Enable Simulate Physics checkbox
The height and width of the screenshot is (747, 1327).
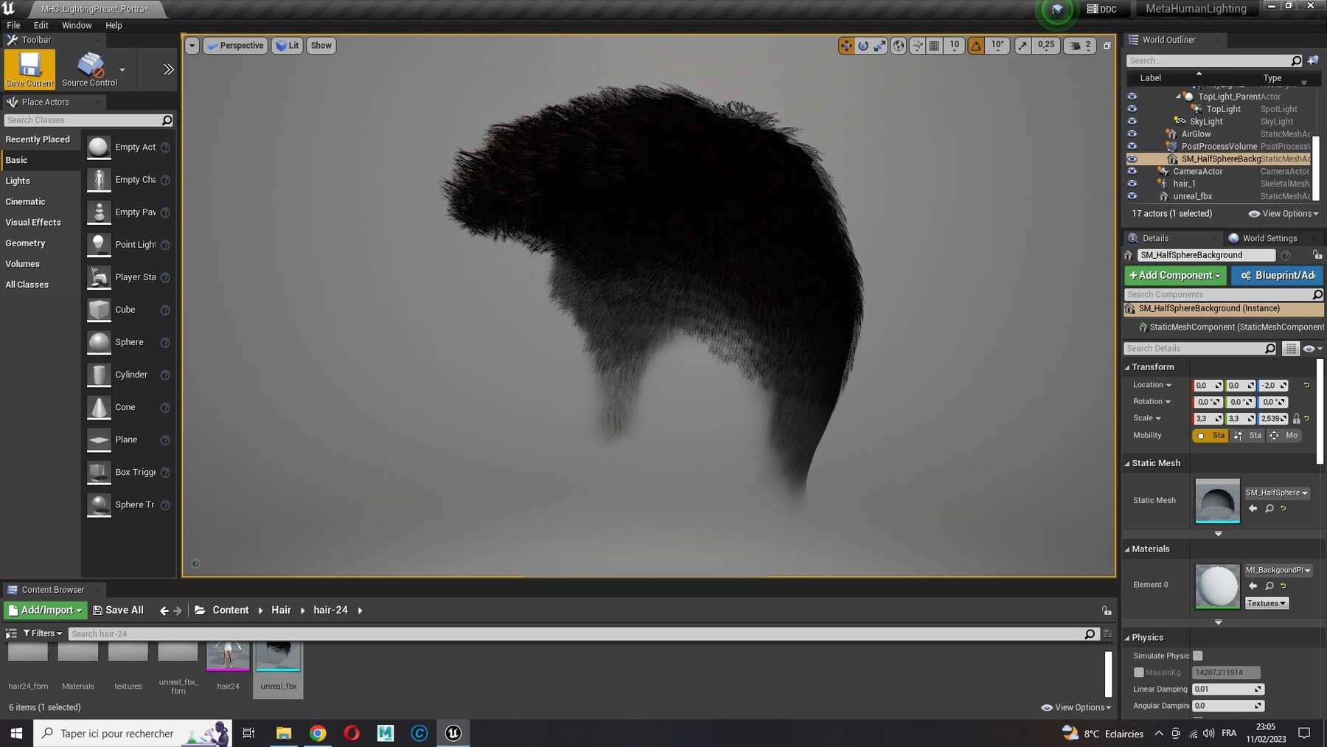coord(1198,656)
